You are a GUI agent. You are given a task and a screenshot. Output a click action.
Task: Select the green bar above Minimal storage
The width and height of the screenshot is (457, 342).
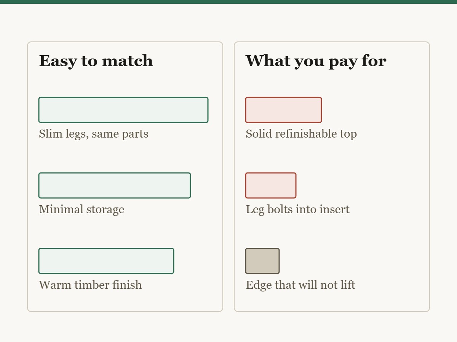click(115, 185)
